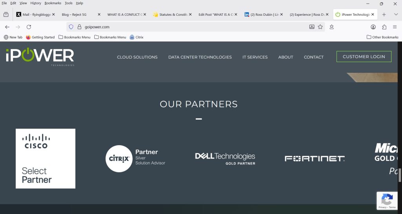
Task: Click the Cisco Select Partner logo
Action: point(46,159)
